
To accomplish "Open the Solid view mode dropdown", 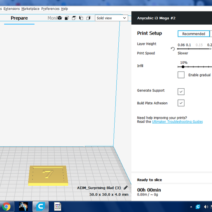I will (x=111, y=18).
